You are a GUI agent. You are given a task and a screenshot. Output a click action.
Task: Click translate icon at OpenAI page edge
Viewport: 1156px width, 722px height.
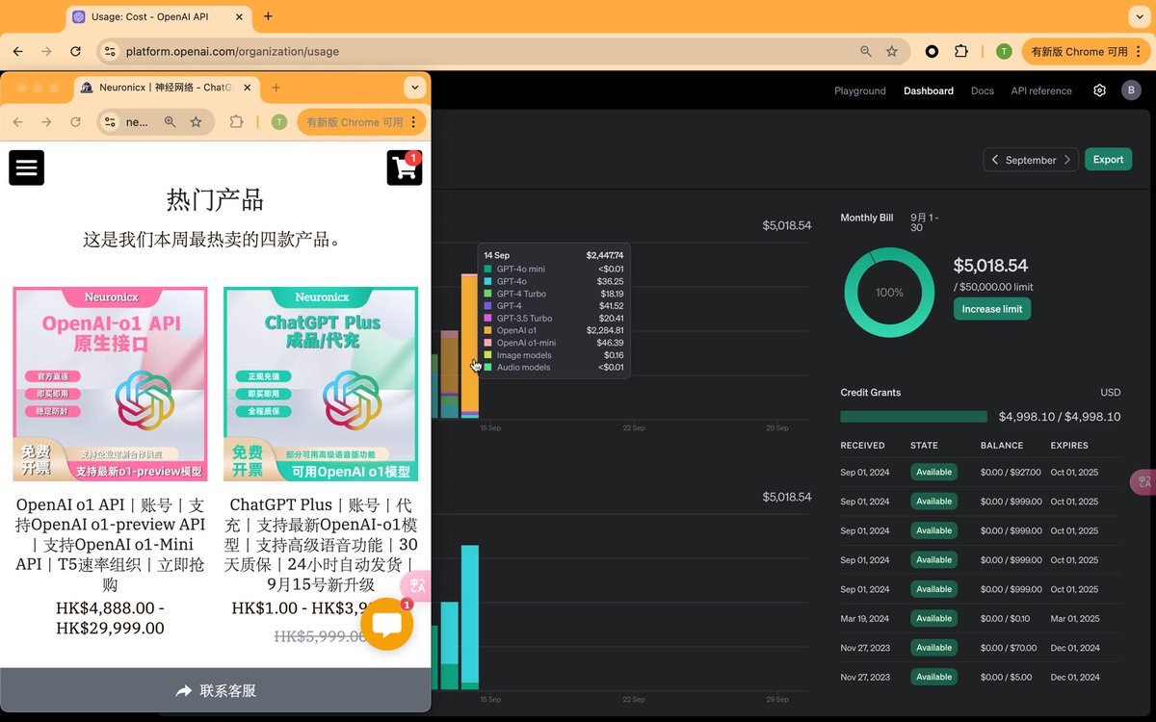[x=1143, y=481]
